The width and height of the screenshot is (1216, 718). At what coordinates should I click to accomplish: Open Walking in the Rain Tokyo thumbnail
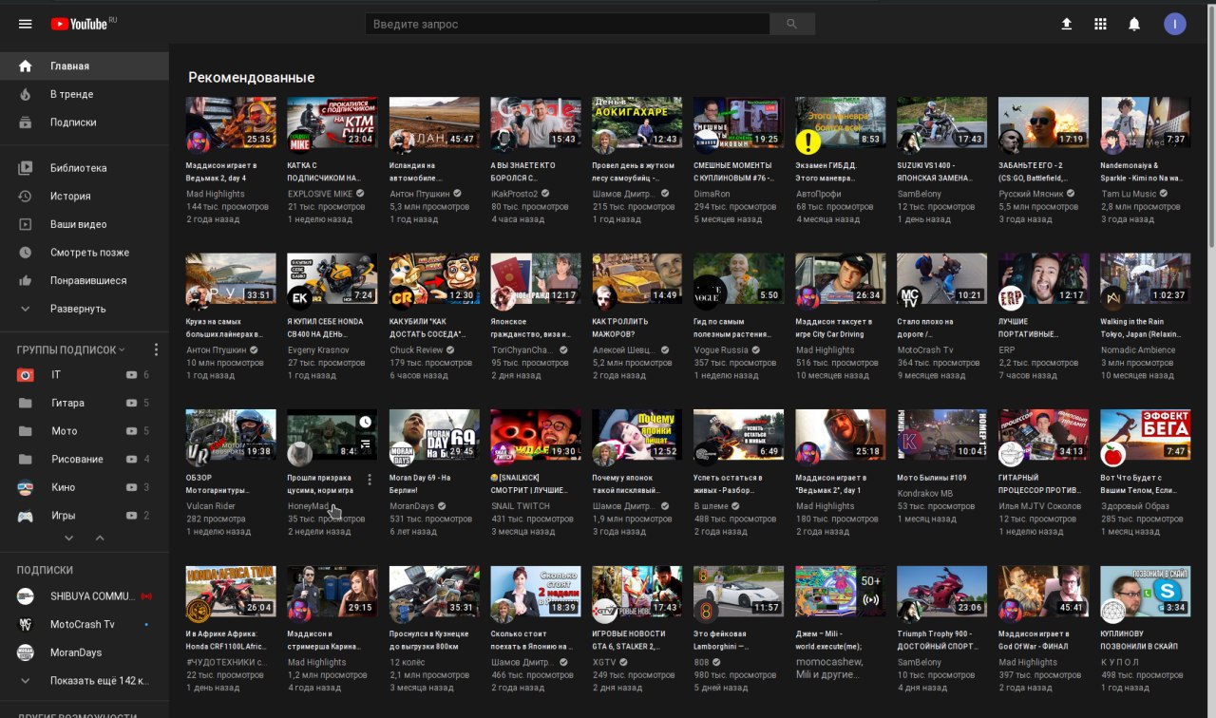point(1146,277)
